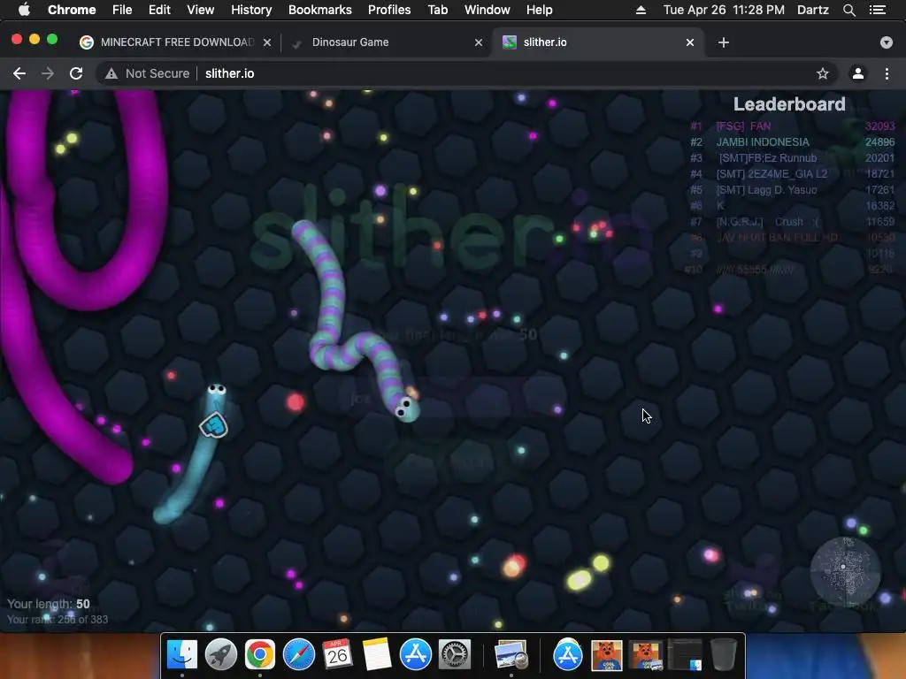
Task: Open the Chrome application menu
Action: coord(72,10)
